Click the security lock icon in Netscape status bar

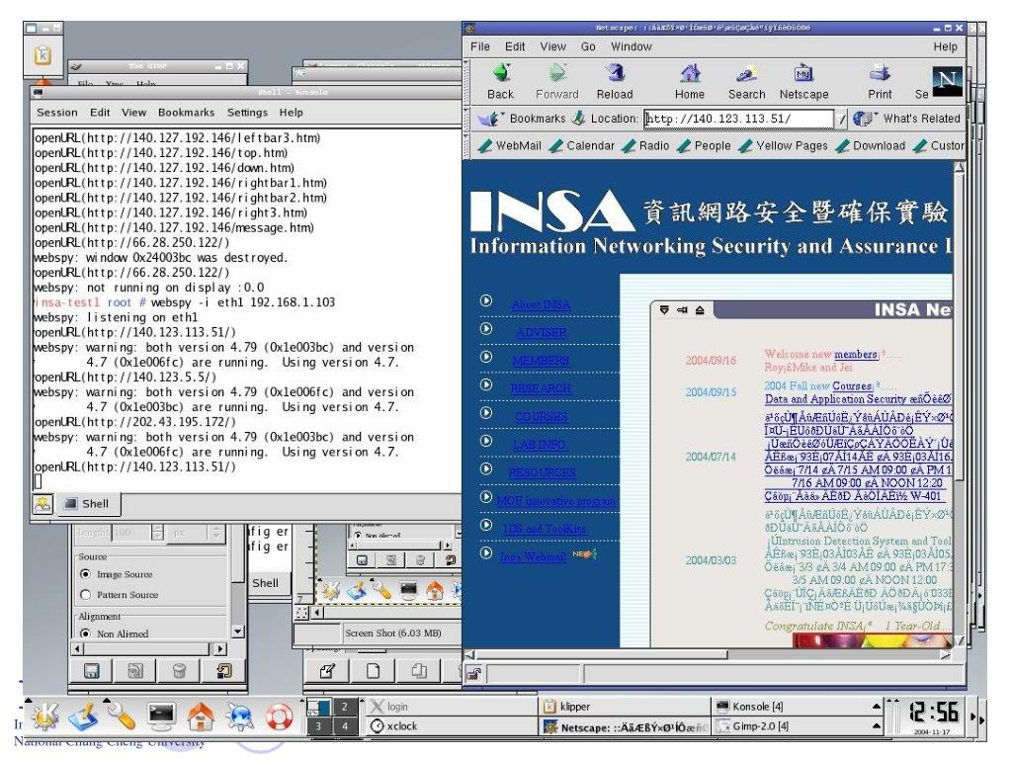point(473,674)
